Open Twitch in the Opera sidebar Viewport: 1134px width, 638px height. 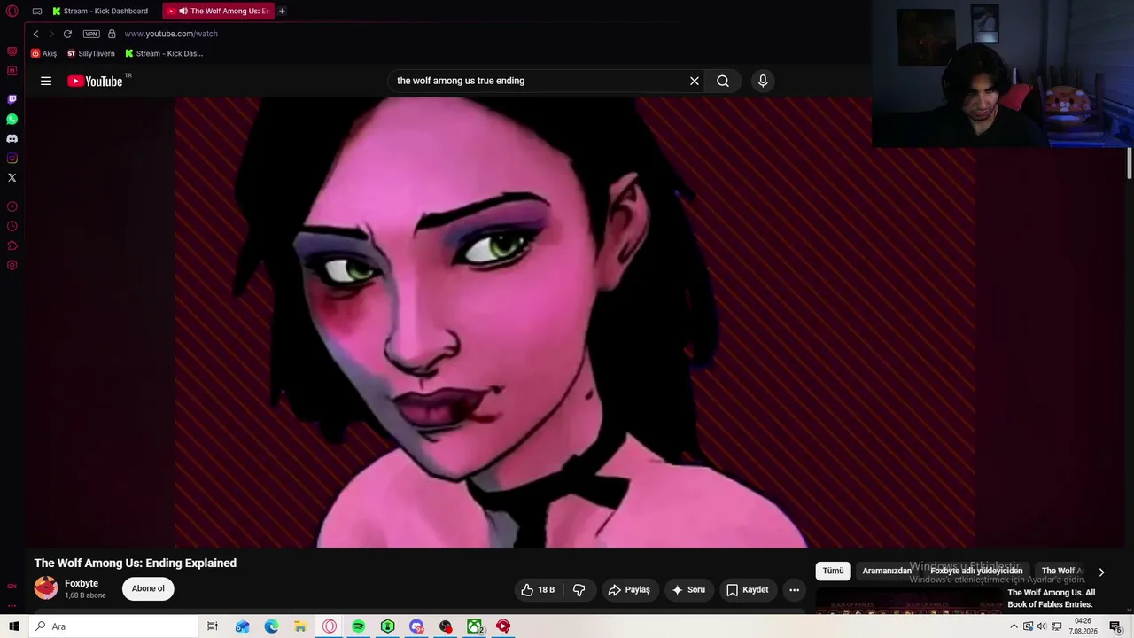(x=12, y=99)
